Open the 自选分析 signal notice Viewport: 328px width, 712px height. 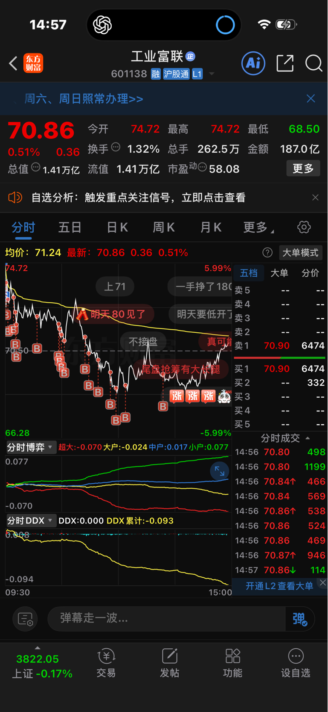click(139, 198)
